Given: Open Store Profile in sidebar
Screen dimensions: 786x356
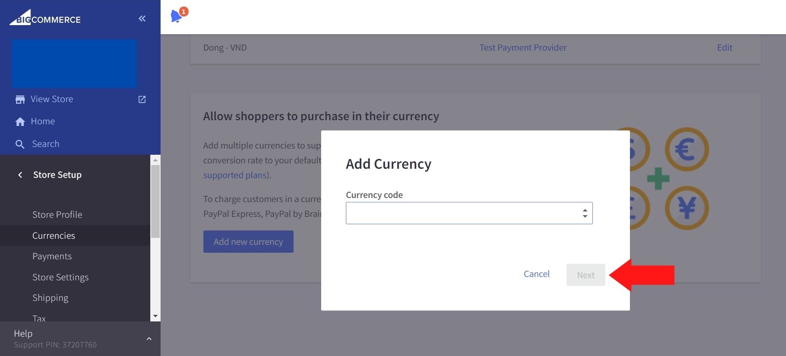Looking at the screenshot, I should tap(57, 215).
